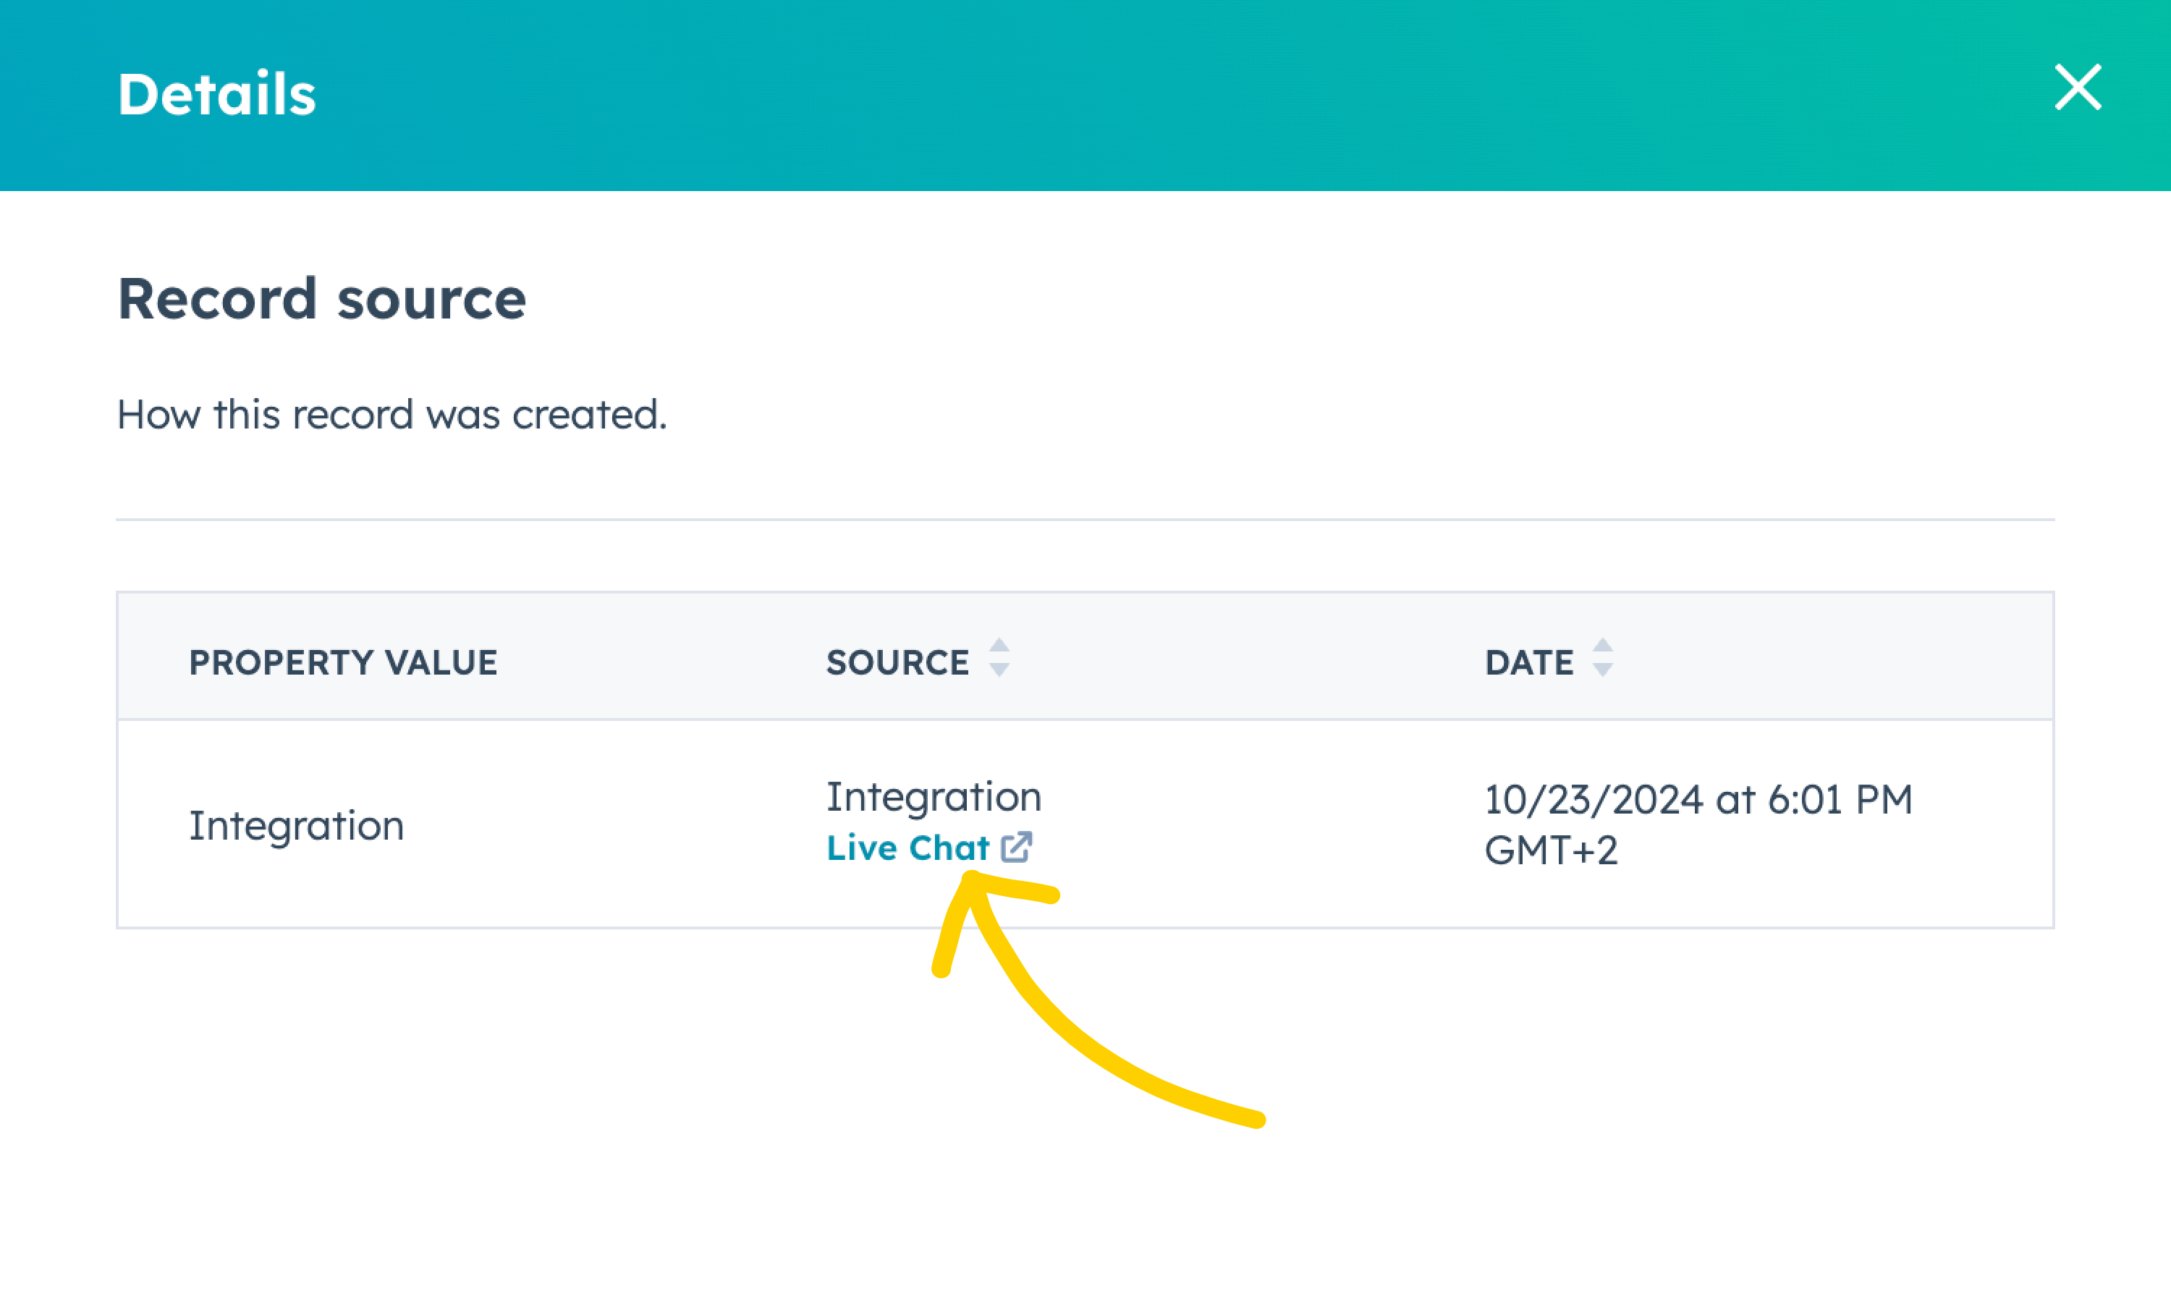Viewport: 2171px width, 1300px height.
Task: Select the 10/23/2024 at 6:01 PM date
Action: 1698,799
